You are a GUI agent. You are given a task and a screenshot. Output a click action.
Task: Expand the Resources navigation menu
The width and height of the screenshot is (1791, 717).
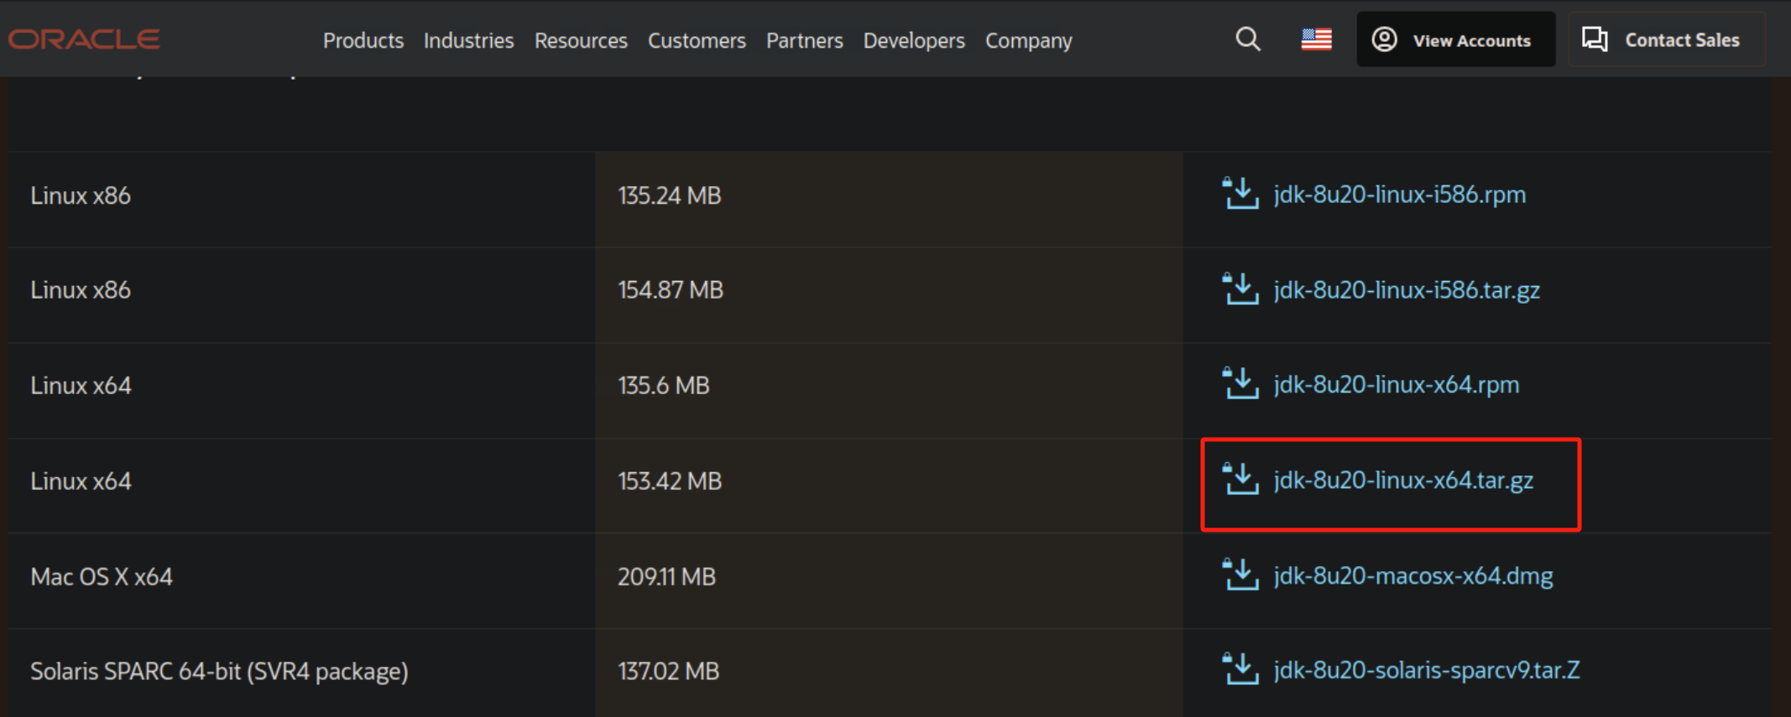tap(581, 40)
